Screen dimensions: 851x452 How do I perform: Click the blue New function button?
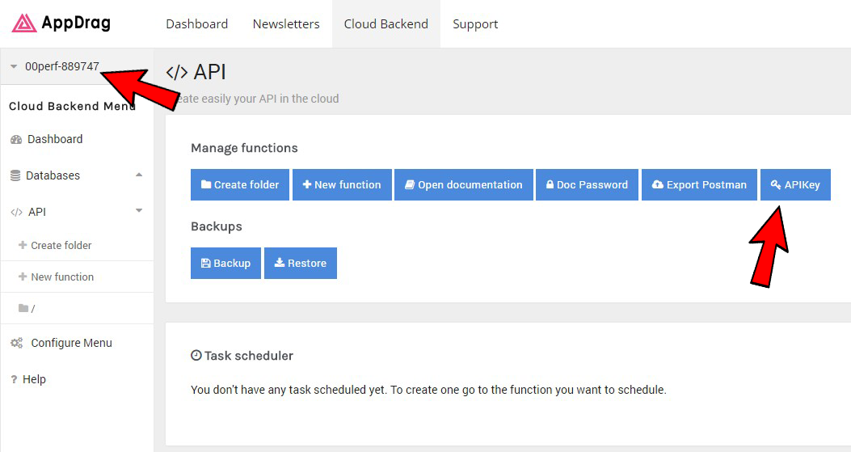(342, 184)
